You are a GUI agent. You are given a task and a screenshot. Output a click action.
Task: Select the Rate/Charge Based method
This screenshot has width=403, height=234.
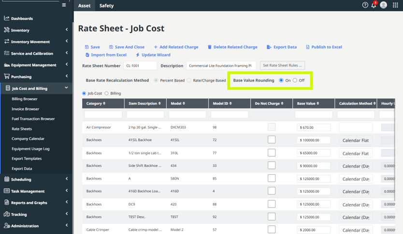pyautogui.click(x=189, y=80)
